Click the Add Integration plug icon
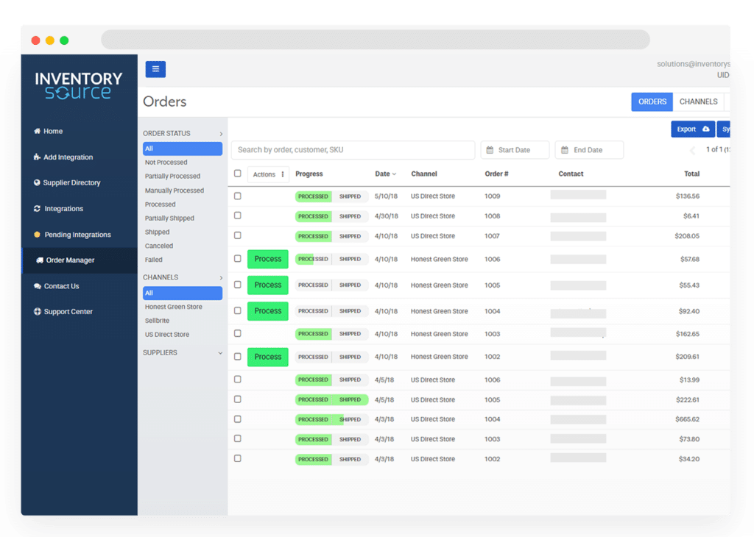This screenshot has width=754, height=537. (37, 157)
